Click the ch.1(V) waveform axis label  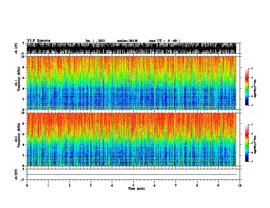(x=16, y=48)
